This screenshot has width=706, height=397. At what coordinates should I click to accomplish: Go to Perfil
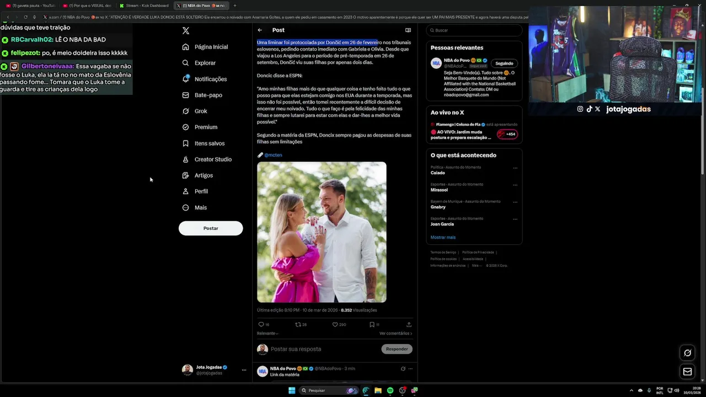click(195, 191)
